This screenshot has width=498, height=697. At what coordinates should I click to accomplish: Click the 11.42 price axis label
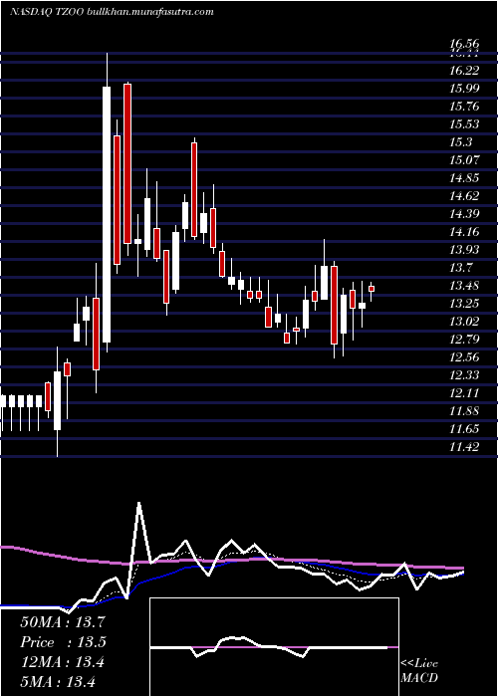[464, 447]
